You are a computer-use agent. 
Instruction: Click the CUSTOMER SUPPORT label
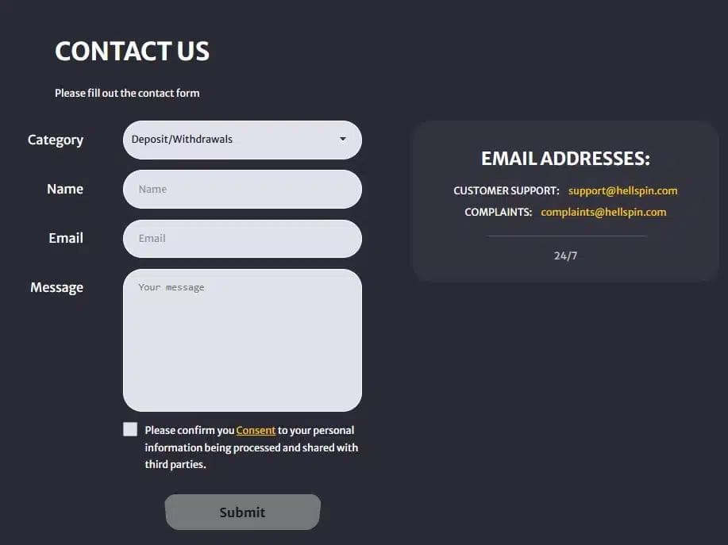click(506, 190)
